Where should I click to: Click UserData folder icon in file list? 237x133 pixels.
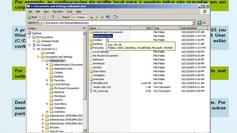click(x=91, y=79)
